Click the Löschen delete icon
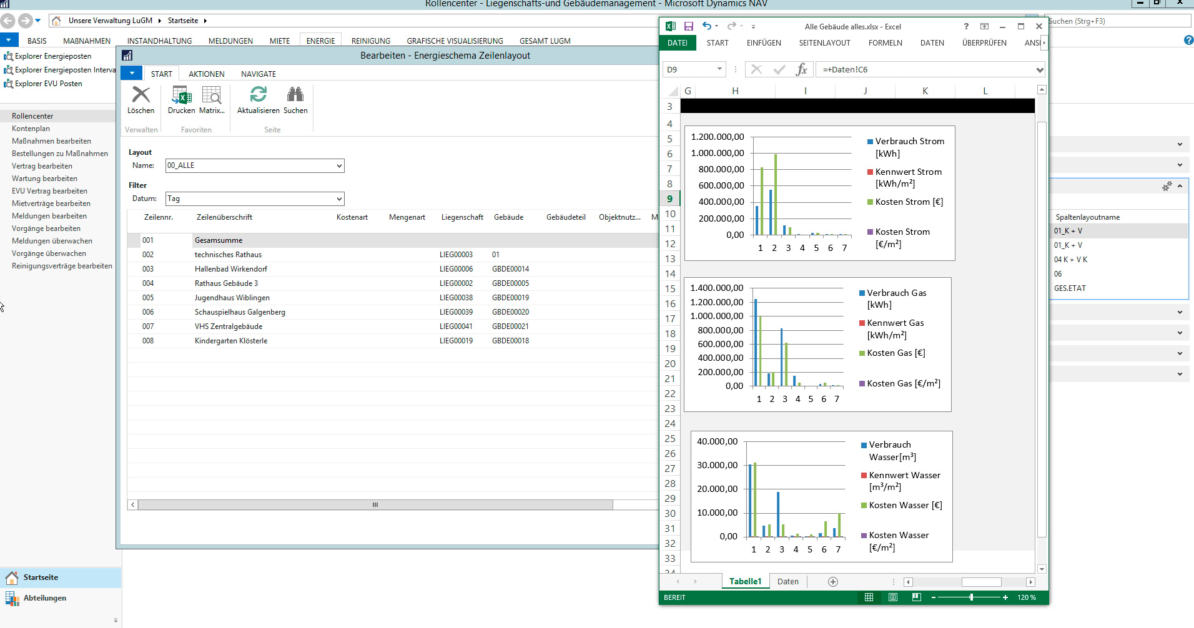1194x628 pixels. coord(141,96)
